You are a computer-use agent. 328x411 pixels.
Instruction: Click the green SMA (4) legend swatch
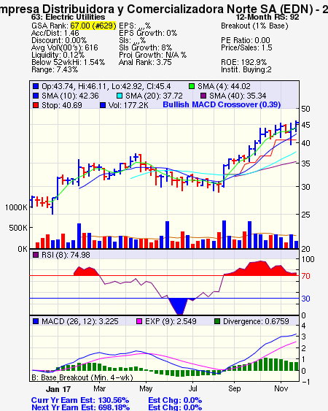coord(192,86)
